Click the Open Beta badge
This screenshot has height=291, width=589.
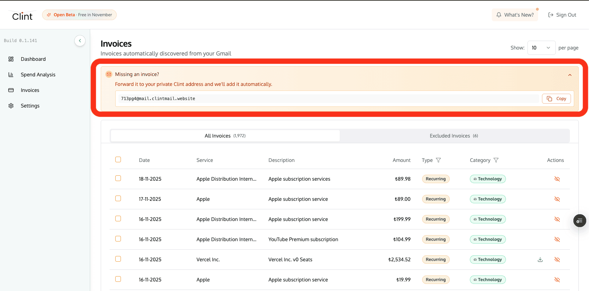point(79,15)
